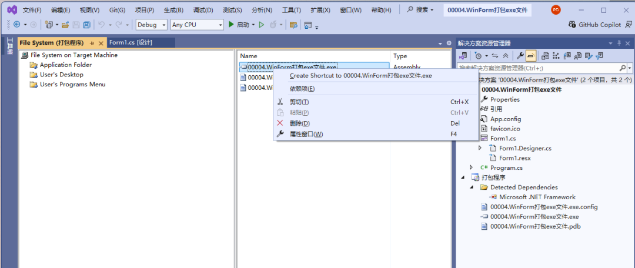Click the pending changes filter clock icon
The image size is (635, 268).
478,55
